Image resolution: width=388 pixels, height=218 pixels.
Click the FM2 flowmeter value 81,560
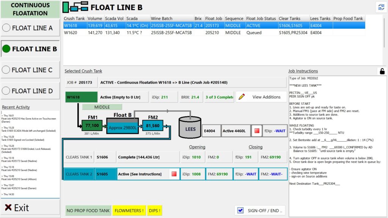[153, 126]
